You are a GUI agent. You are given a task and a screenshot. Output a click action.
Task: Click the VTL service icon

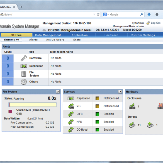71,106
